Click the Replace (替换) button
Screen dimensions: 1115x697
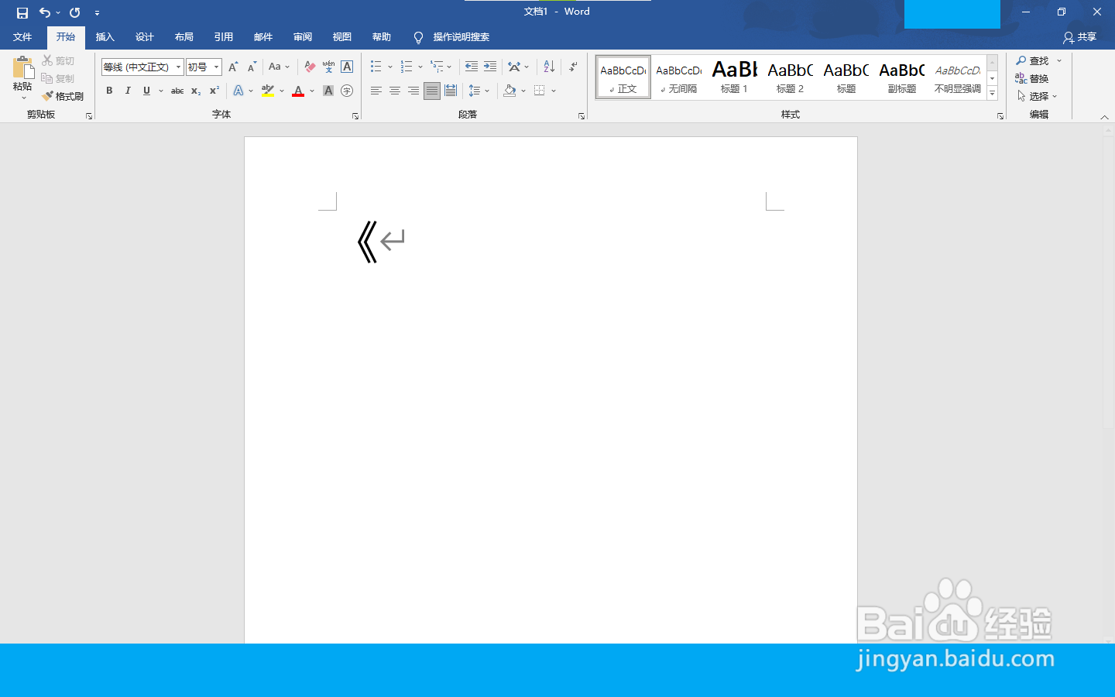1032,78
